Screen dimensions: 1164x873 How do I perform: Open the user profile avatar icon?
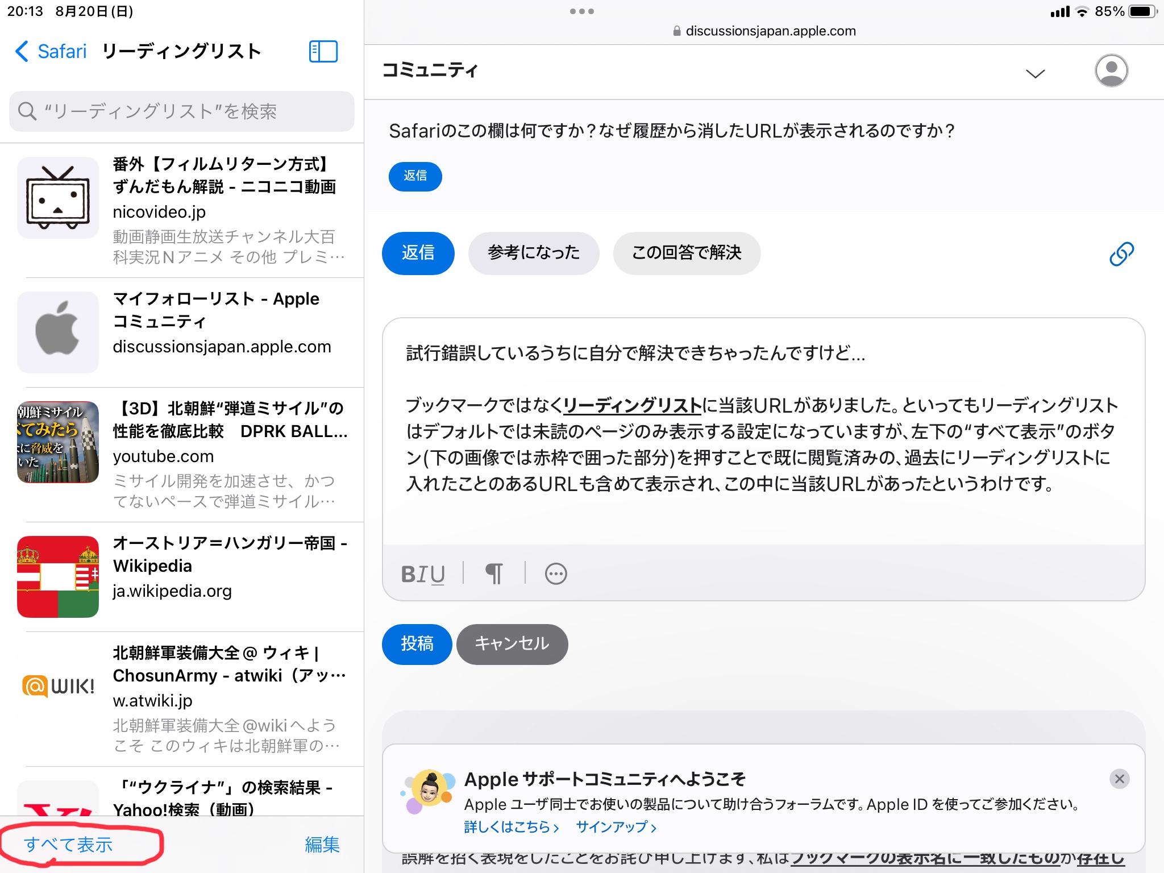tap(1111, 70)
